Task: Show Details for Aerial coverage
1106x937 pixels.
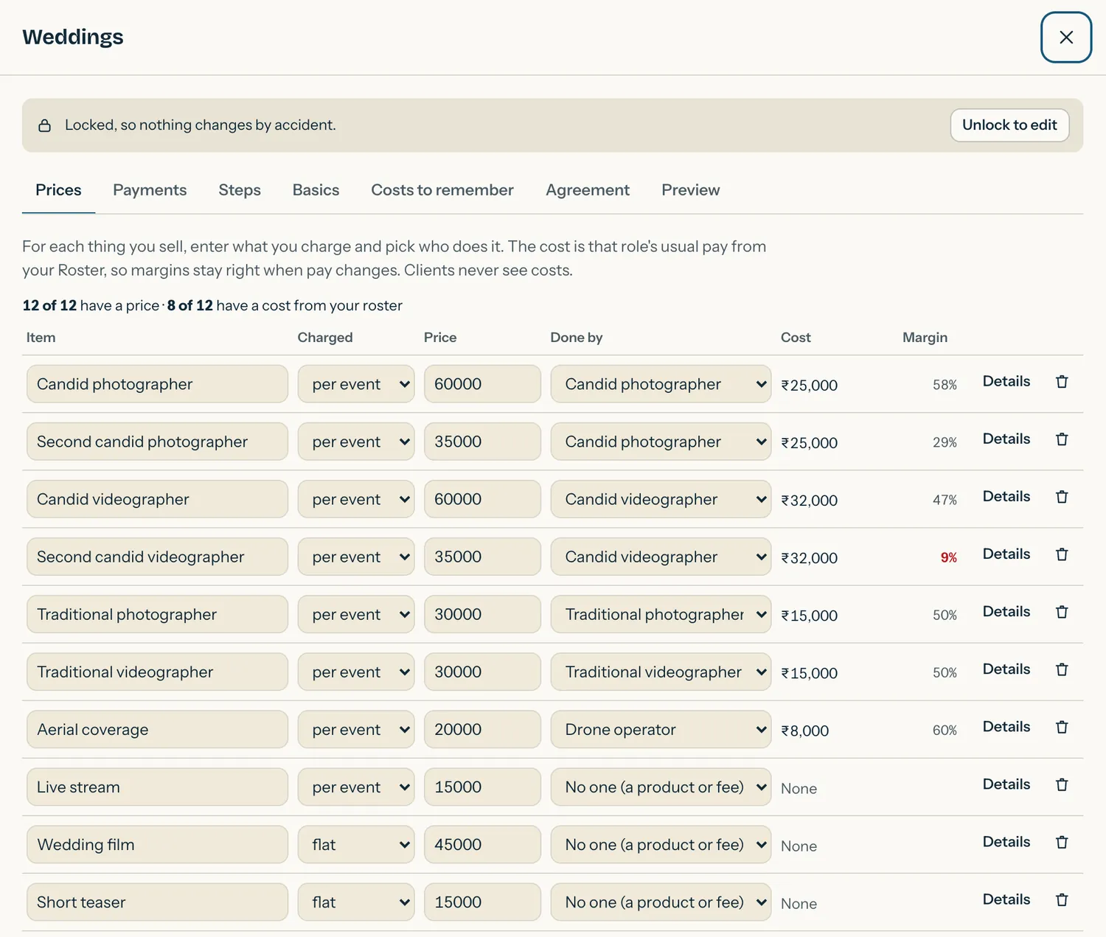Action: click(x=1006, y=726)
